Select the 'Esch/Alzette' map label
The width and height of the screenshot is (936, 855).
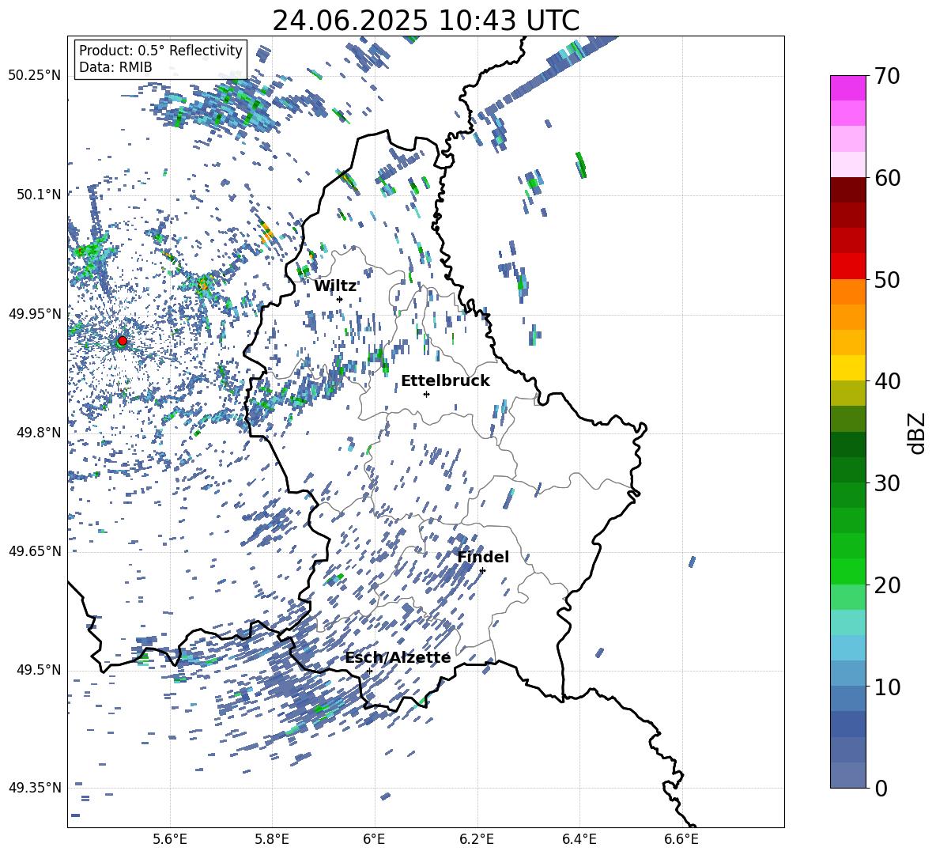pyautogui.click(x=398, y=658)
